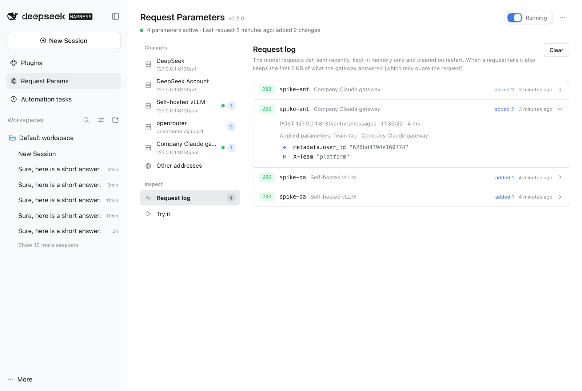This screenshot has height=391, width=582.
Task: Open the More menu at sidebar bottom
Action: [x=20, y=379]
